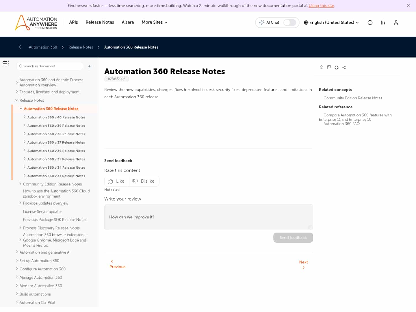Screen dimensions: 416x312
Task: Click the comment feedback icon
Action: [329, 67]
